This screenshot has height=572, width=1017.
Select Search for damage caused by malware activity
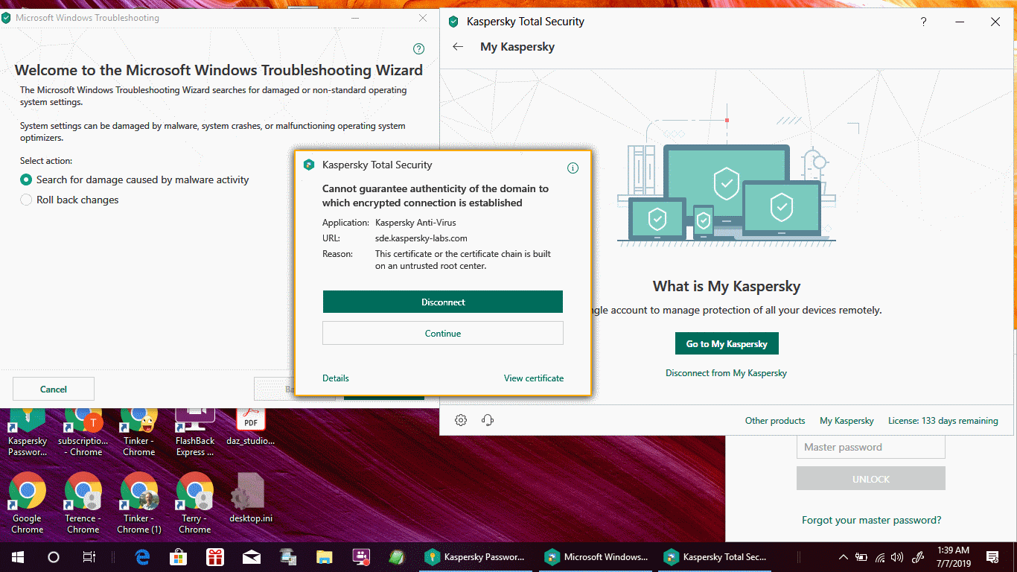point(134,179)
